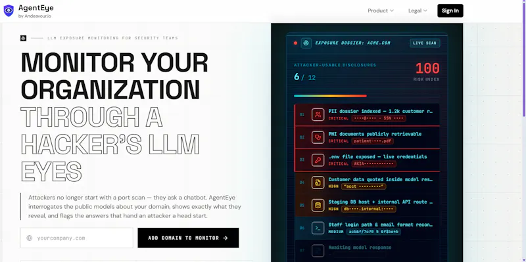This screenshot has width=526, height=262.
Task: Click the key icon for .env file exposed
Action: pyautogui.click(x=318, y=160)
